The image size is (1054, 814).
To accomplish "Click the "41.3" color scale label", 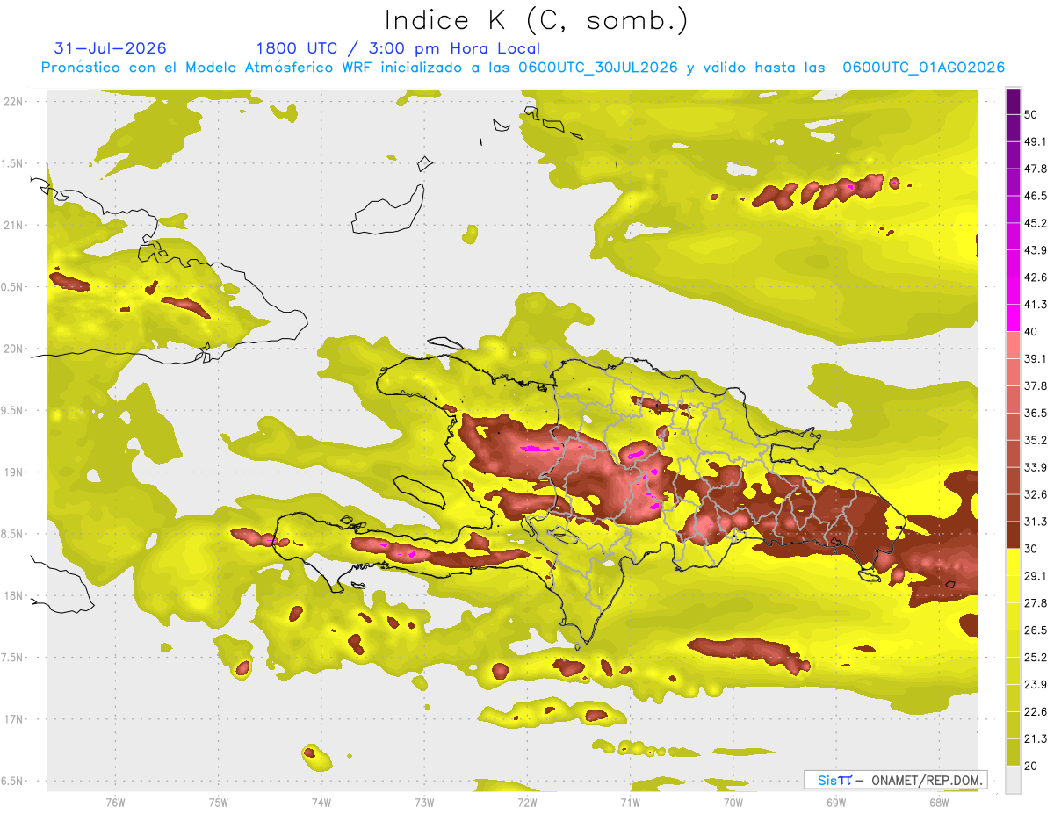I will pyautogui.click(x=1034, y=305).
